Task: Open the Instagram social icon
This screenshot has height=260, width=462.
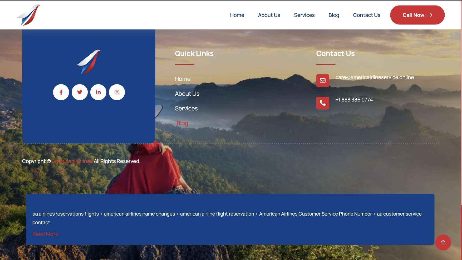Action: 117,92
